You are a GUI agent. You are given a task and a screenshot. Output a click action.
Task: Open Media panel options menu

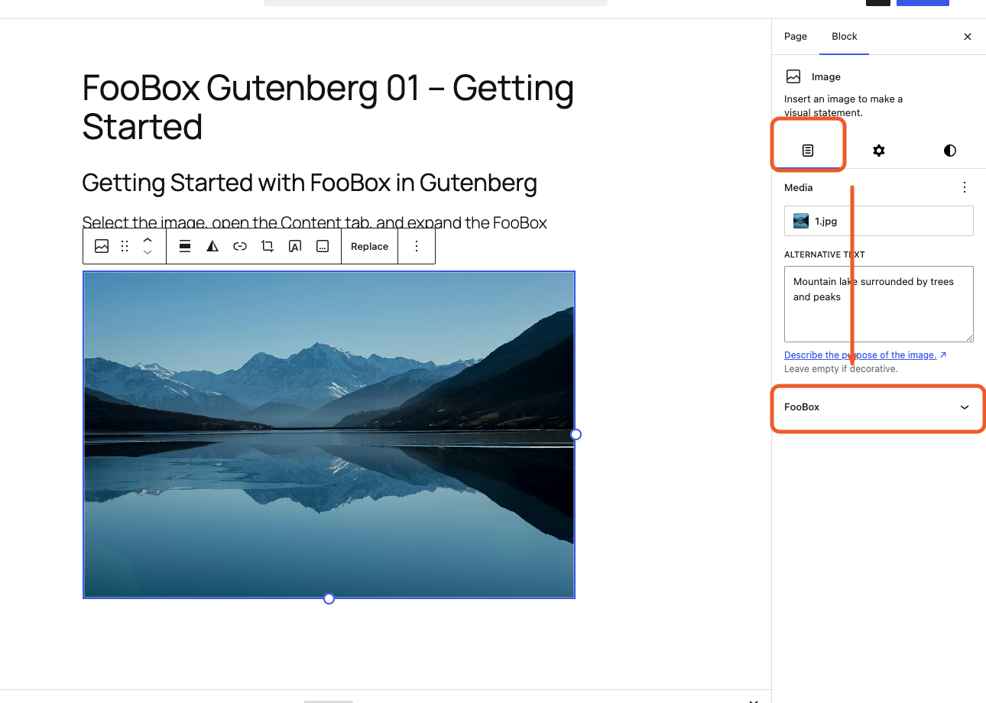pos(965,187)
